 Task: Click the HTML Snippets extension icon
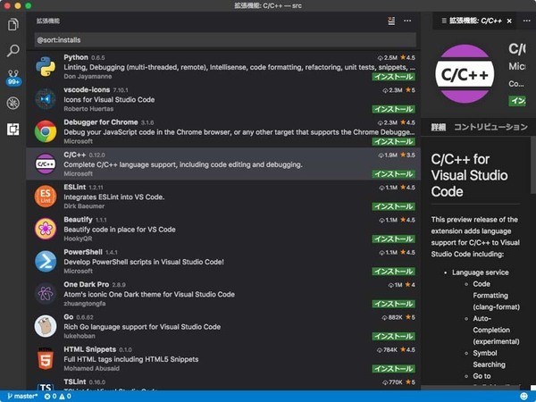coord(46,358)
